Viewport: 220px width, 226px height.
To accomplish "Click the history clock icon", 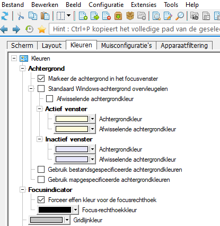I will (x=29, y=29).
